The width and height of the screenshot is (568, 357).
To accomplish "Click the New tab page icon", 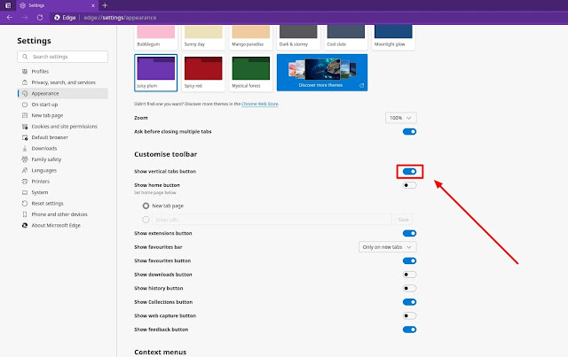I will point(25,115).
